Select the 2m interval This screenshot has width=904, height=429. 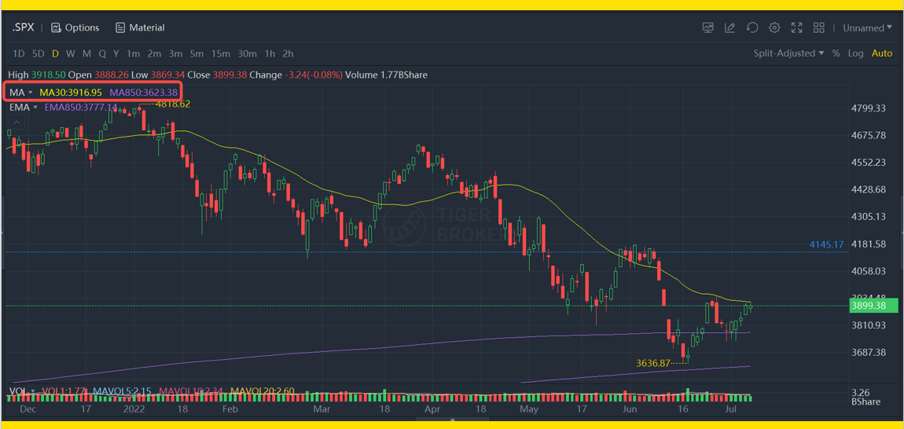click(154, 53)
